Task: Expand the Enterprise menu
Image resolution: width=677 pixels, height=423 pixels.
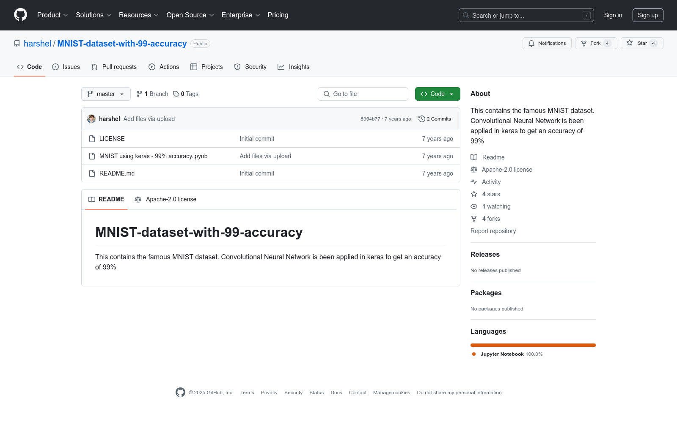Action: point(241,15)
